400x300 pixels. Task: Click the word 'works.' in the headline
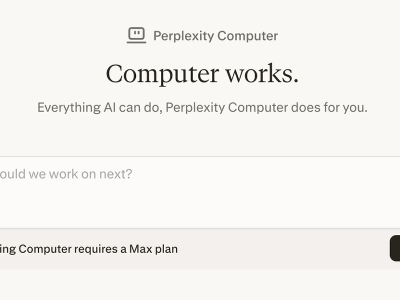click(262, 73)
